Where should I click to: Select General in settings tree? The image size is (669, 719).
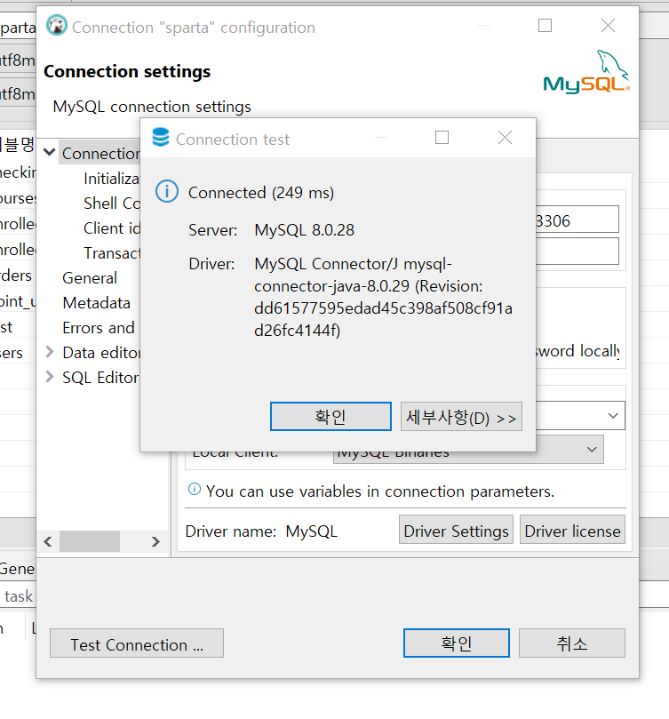pos(90,278)
